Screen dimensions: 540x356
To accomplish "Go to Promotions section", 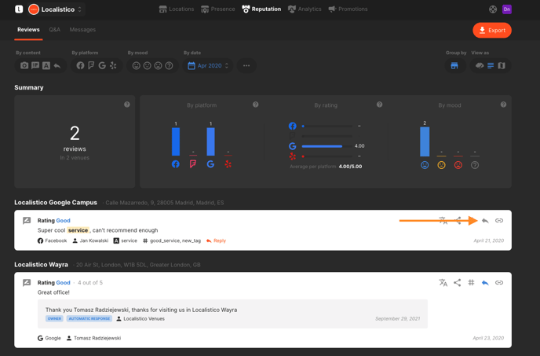I will point(348,9).
